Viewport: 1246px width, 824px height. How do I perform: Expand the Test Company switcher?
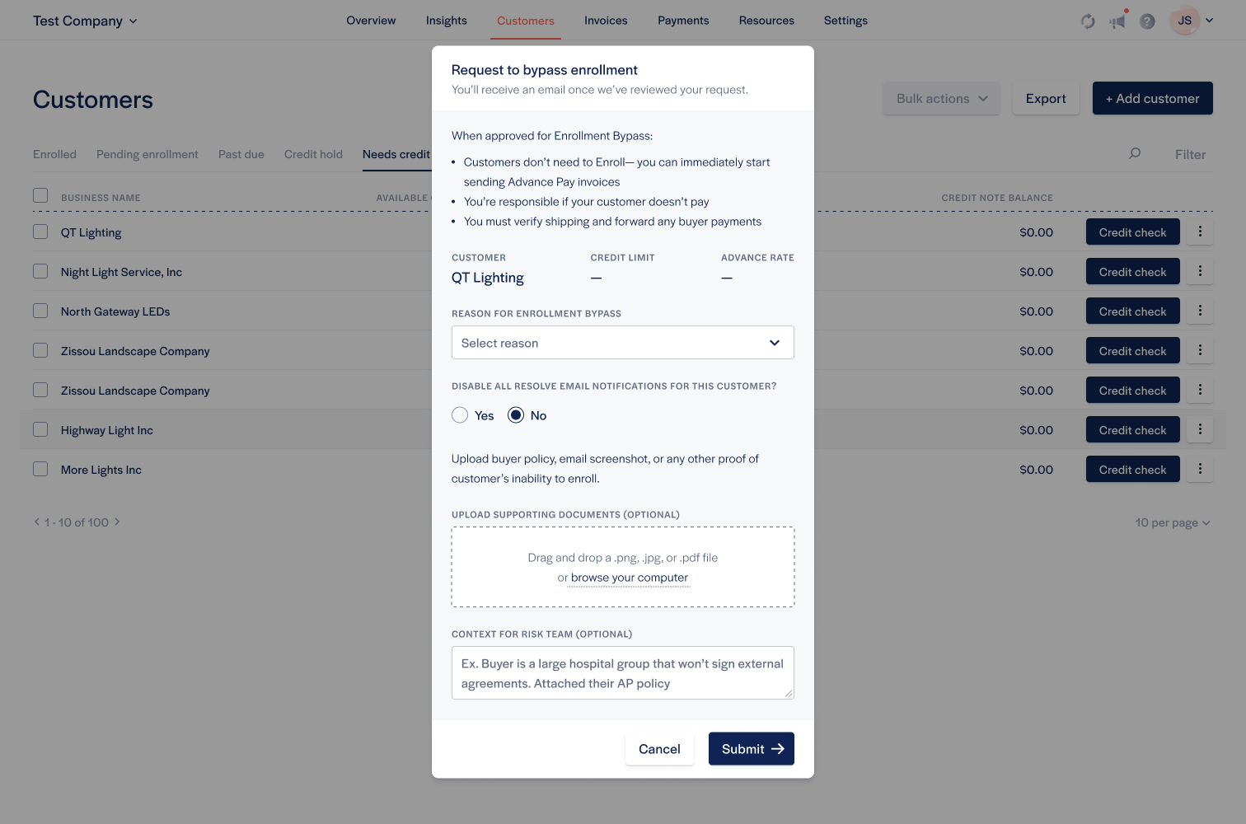point(85,21)
